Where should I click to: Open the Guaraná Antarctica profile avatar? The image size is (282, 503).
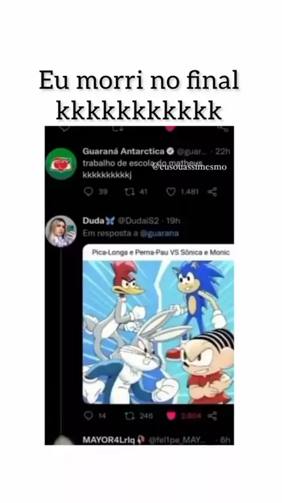click(61, 164)
